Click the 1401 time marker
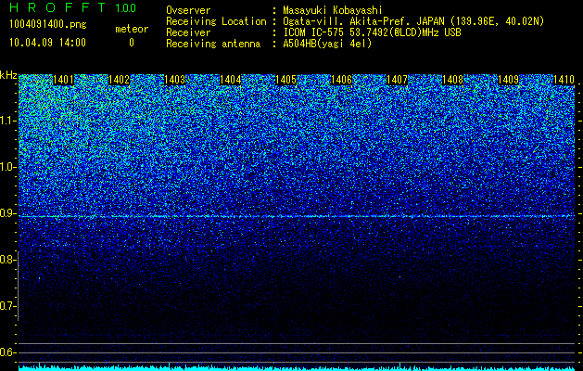583x371 pixels. coord(64,80)
